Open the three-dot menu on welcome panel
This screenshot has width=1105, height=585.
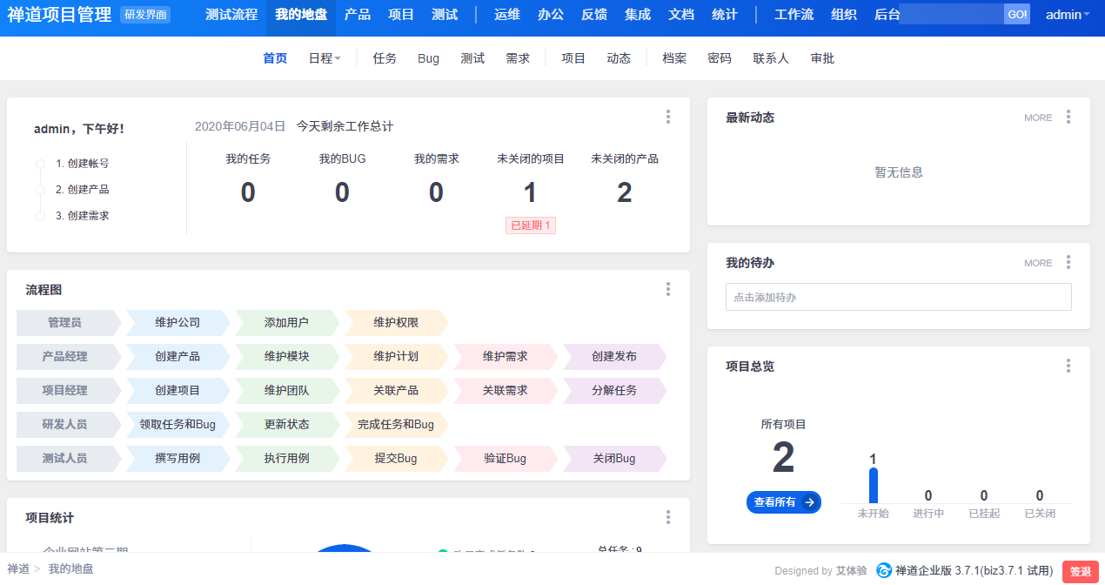668,117
